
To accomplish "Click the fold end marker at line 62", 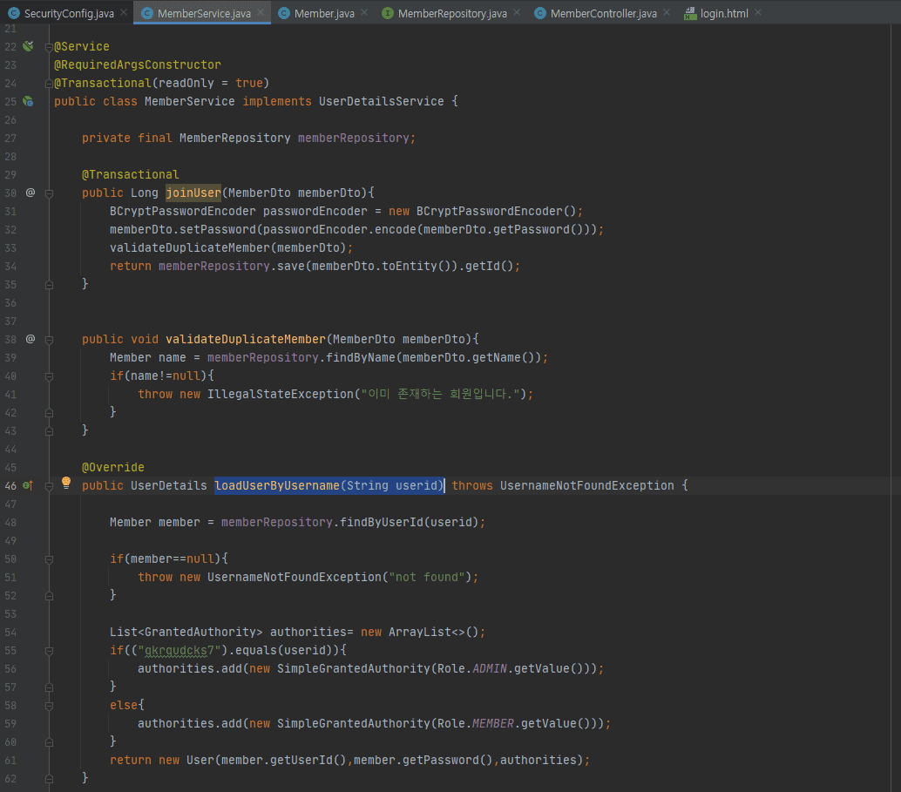I will click(x=50, y=779).
